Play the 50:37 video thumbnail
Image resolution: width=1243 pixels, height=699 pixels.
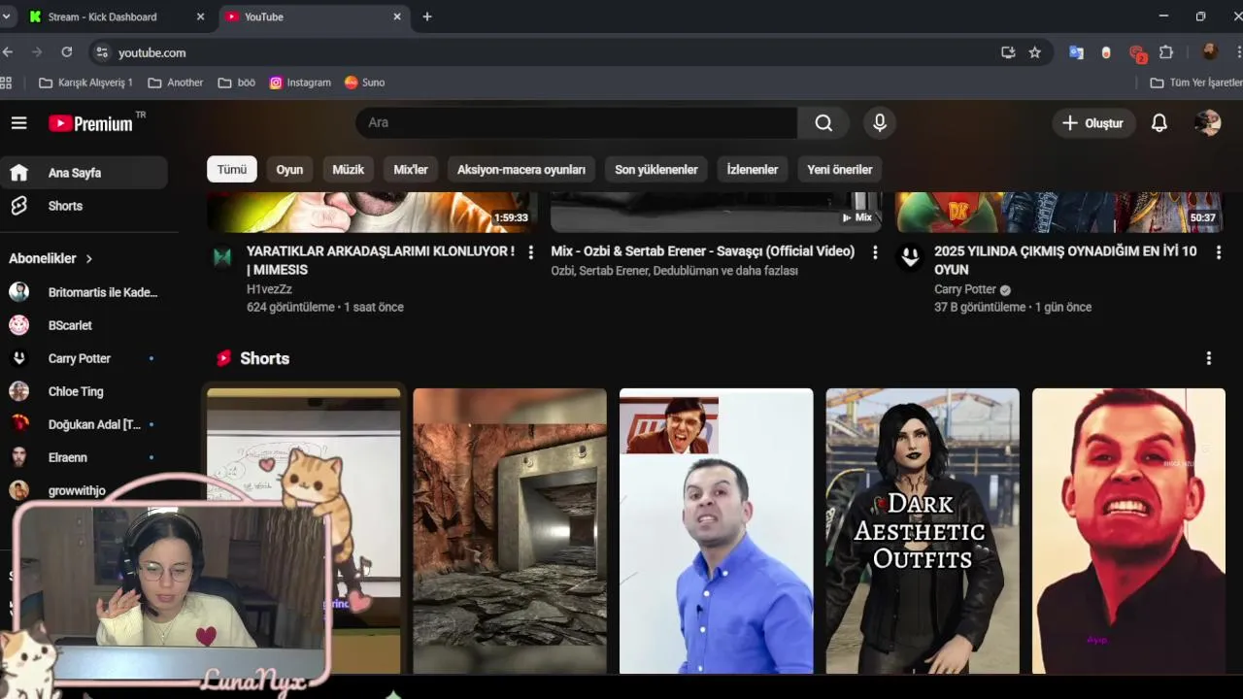click(x=1060, y=212)
